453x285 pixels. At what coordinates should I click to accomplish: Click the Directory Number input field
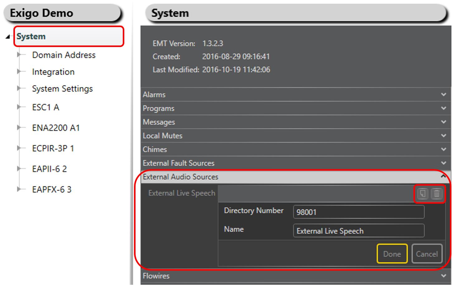pos(358,212)
